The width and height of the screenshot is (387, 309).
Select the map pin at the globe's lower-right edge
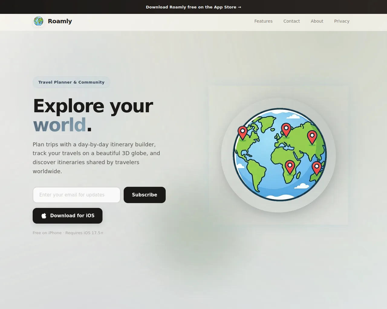coord(317,167)
